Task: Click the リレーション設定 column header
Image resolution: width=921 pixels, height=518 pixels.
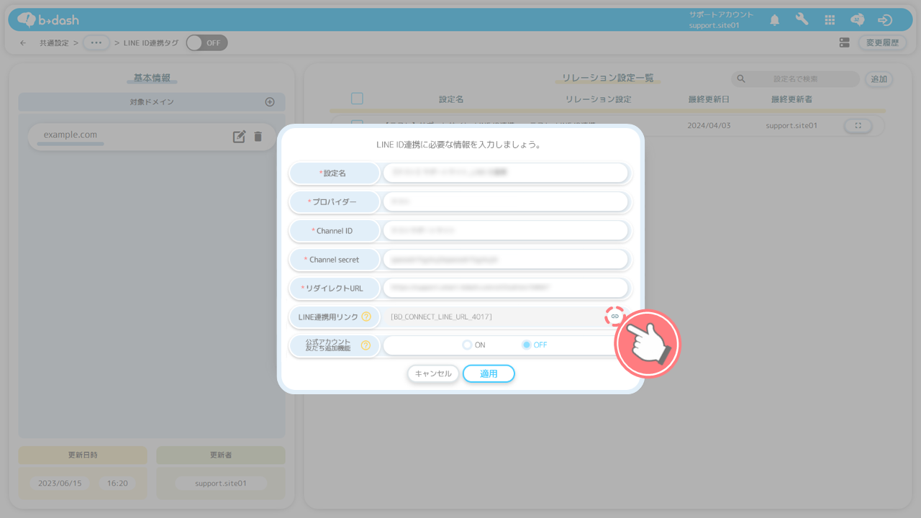Action: click(x=598, y=99)
